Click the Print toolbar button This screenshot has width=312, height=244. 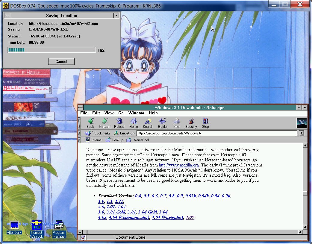point(177,123)
